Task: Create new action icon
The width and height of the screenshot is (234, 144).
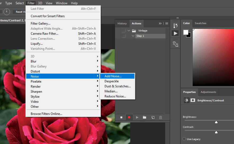Action: coord(153,118)
